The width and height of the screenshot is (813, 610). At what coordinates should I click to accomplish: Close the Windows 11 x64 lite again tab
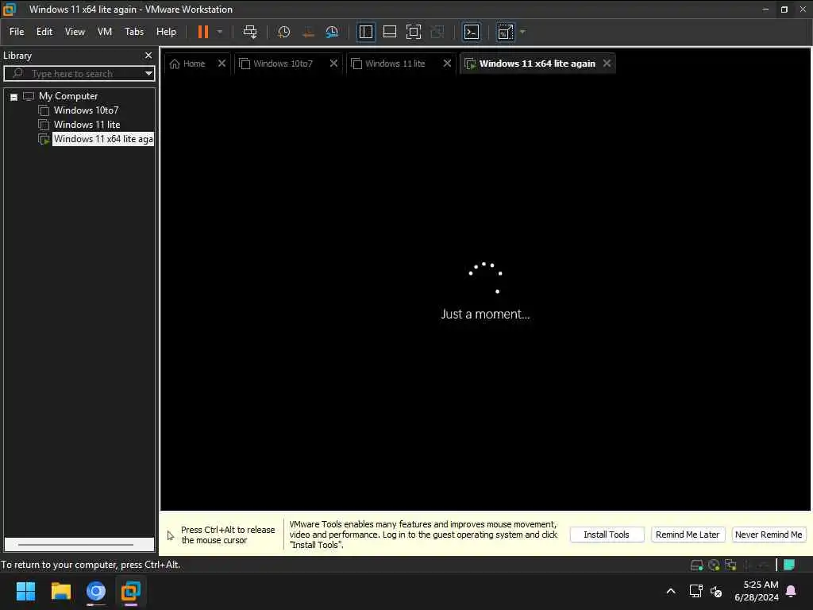(607, 64)
